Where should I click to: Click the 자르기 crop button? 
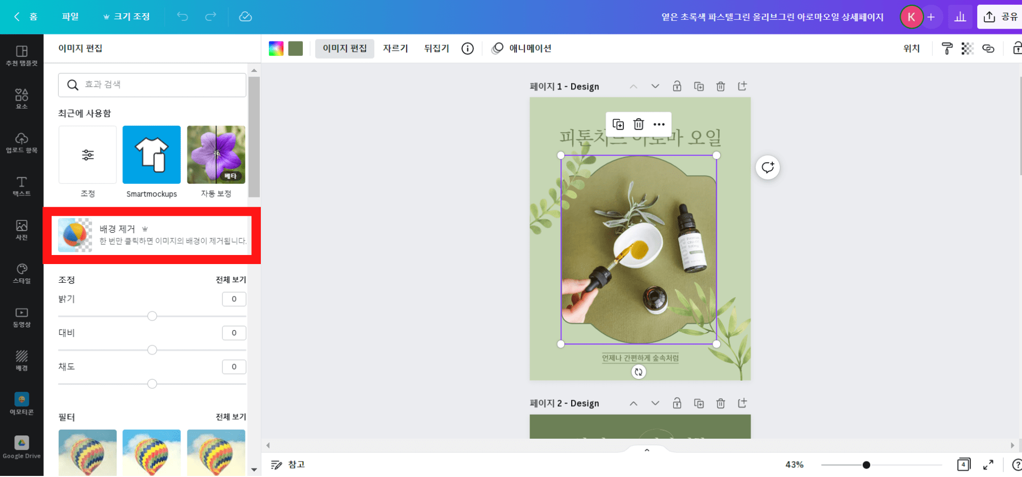click(395, 48)
